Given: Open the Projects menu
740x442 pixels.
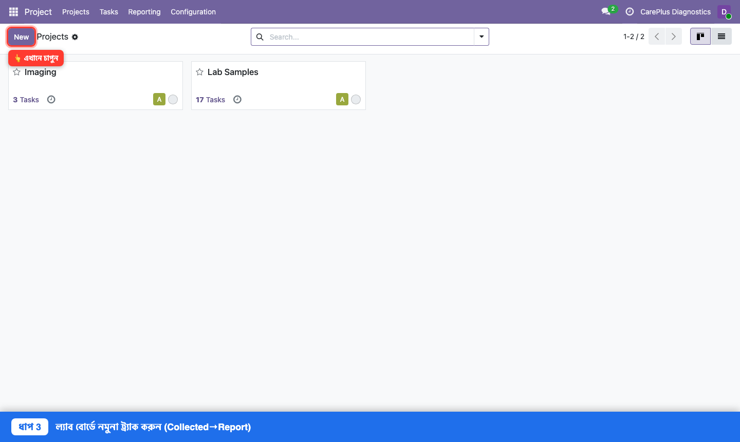Looking at the screenshot, I should [x=76, y=12].
